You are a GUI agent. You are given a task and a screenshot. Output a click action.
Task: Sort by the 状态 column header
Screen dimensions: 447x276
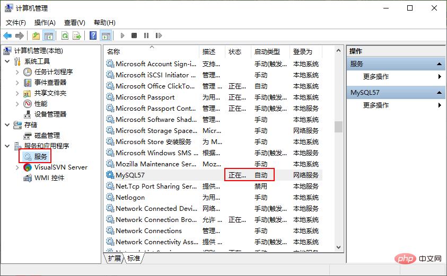[238, 51]
